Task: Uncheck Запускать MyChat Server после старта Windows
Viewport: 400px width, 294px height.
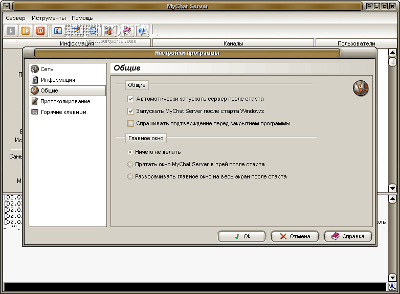Action: (x=130, y=111)
